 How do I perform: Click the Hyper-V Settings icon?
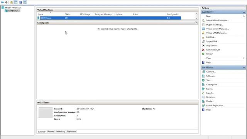click(203, 25)
